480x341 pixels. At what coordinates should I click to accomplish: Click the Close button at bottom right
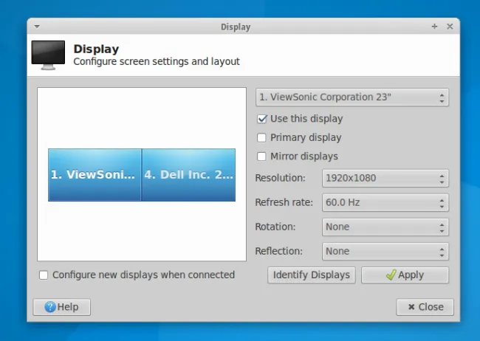pyautogui.click(x=425, y=306)
